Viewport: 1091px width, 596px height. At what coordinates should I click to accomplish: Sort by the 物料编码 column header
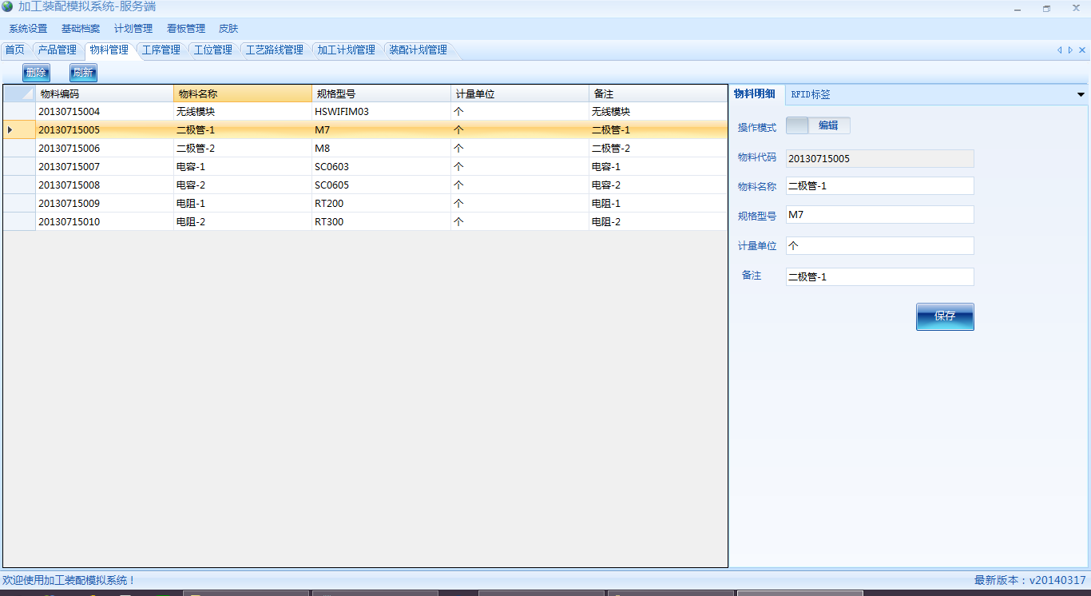point(104,93)
